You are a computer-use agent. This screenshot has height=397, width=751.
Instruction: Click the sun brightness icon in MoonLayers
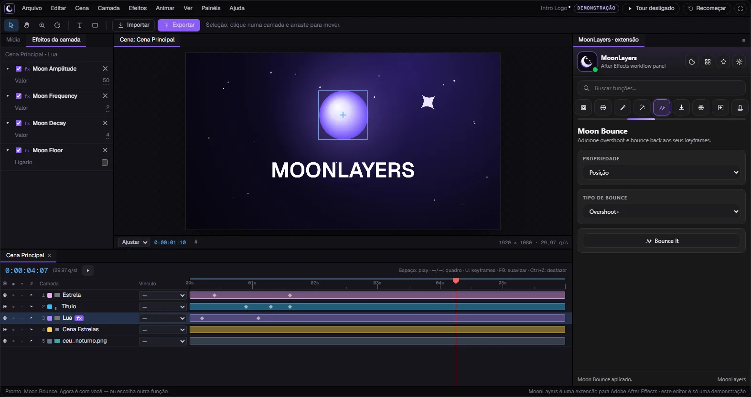point(739,62)
